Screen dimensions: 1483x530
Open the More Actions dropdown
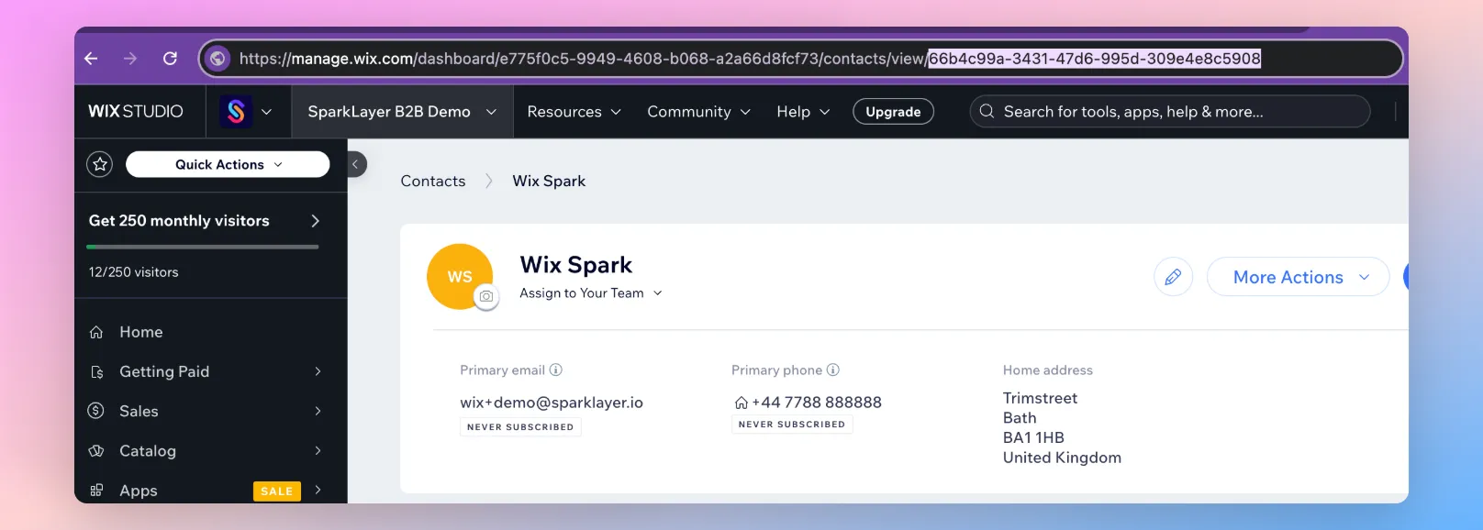(x=1298, y=277)
